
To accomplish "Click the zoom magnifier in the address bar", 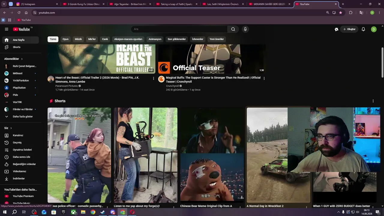I will pos(328,13).
